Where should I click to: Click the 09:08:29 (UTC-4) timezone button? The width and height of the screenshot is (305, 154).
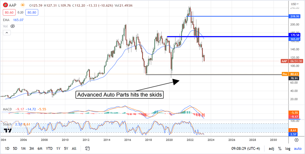(x=246, y=149)
